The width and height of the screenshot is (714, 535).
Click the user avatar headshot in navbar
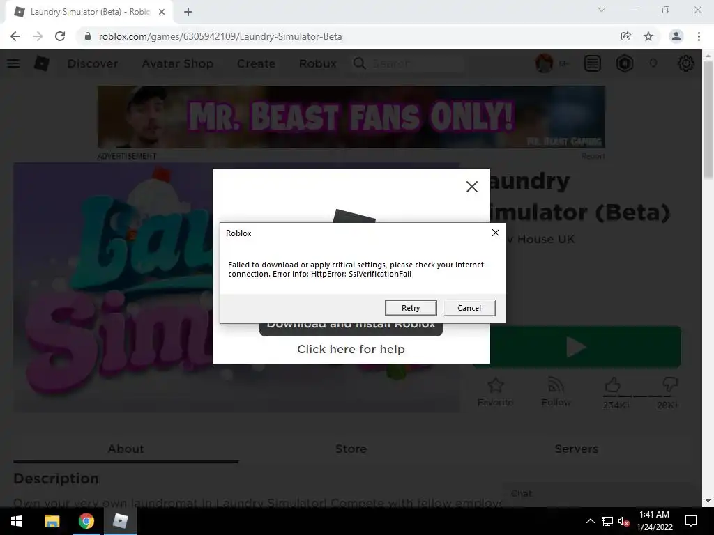(x=544, y=63)
